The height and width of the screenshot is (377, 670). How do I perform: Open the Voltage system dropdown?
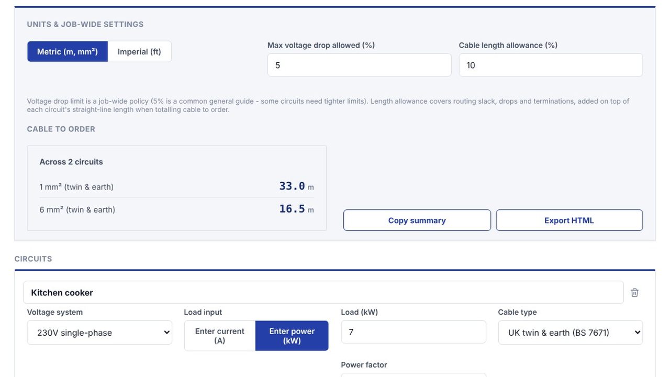(99, 332)
